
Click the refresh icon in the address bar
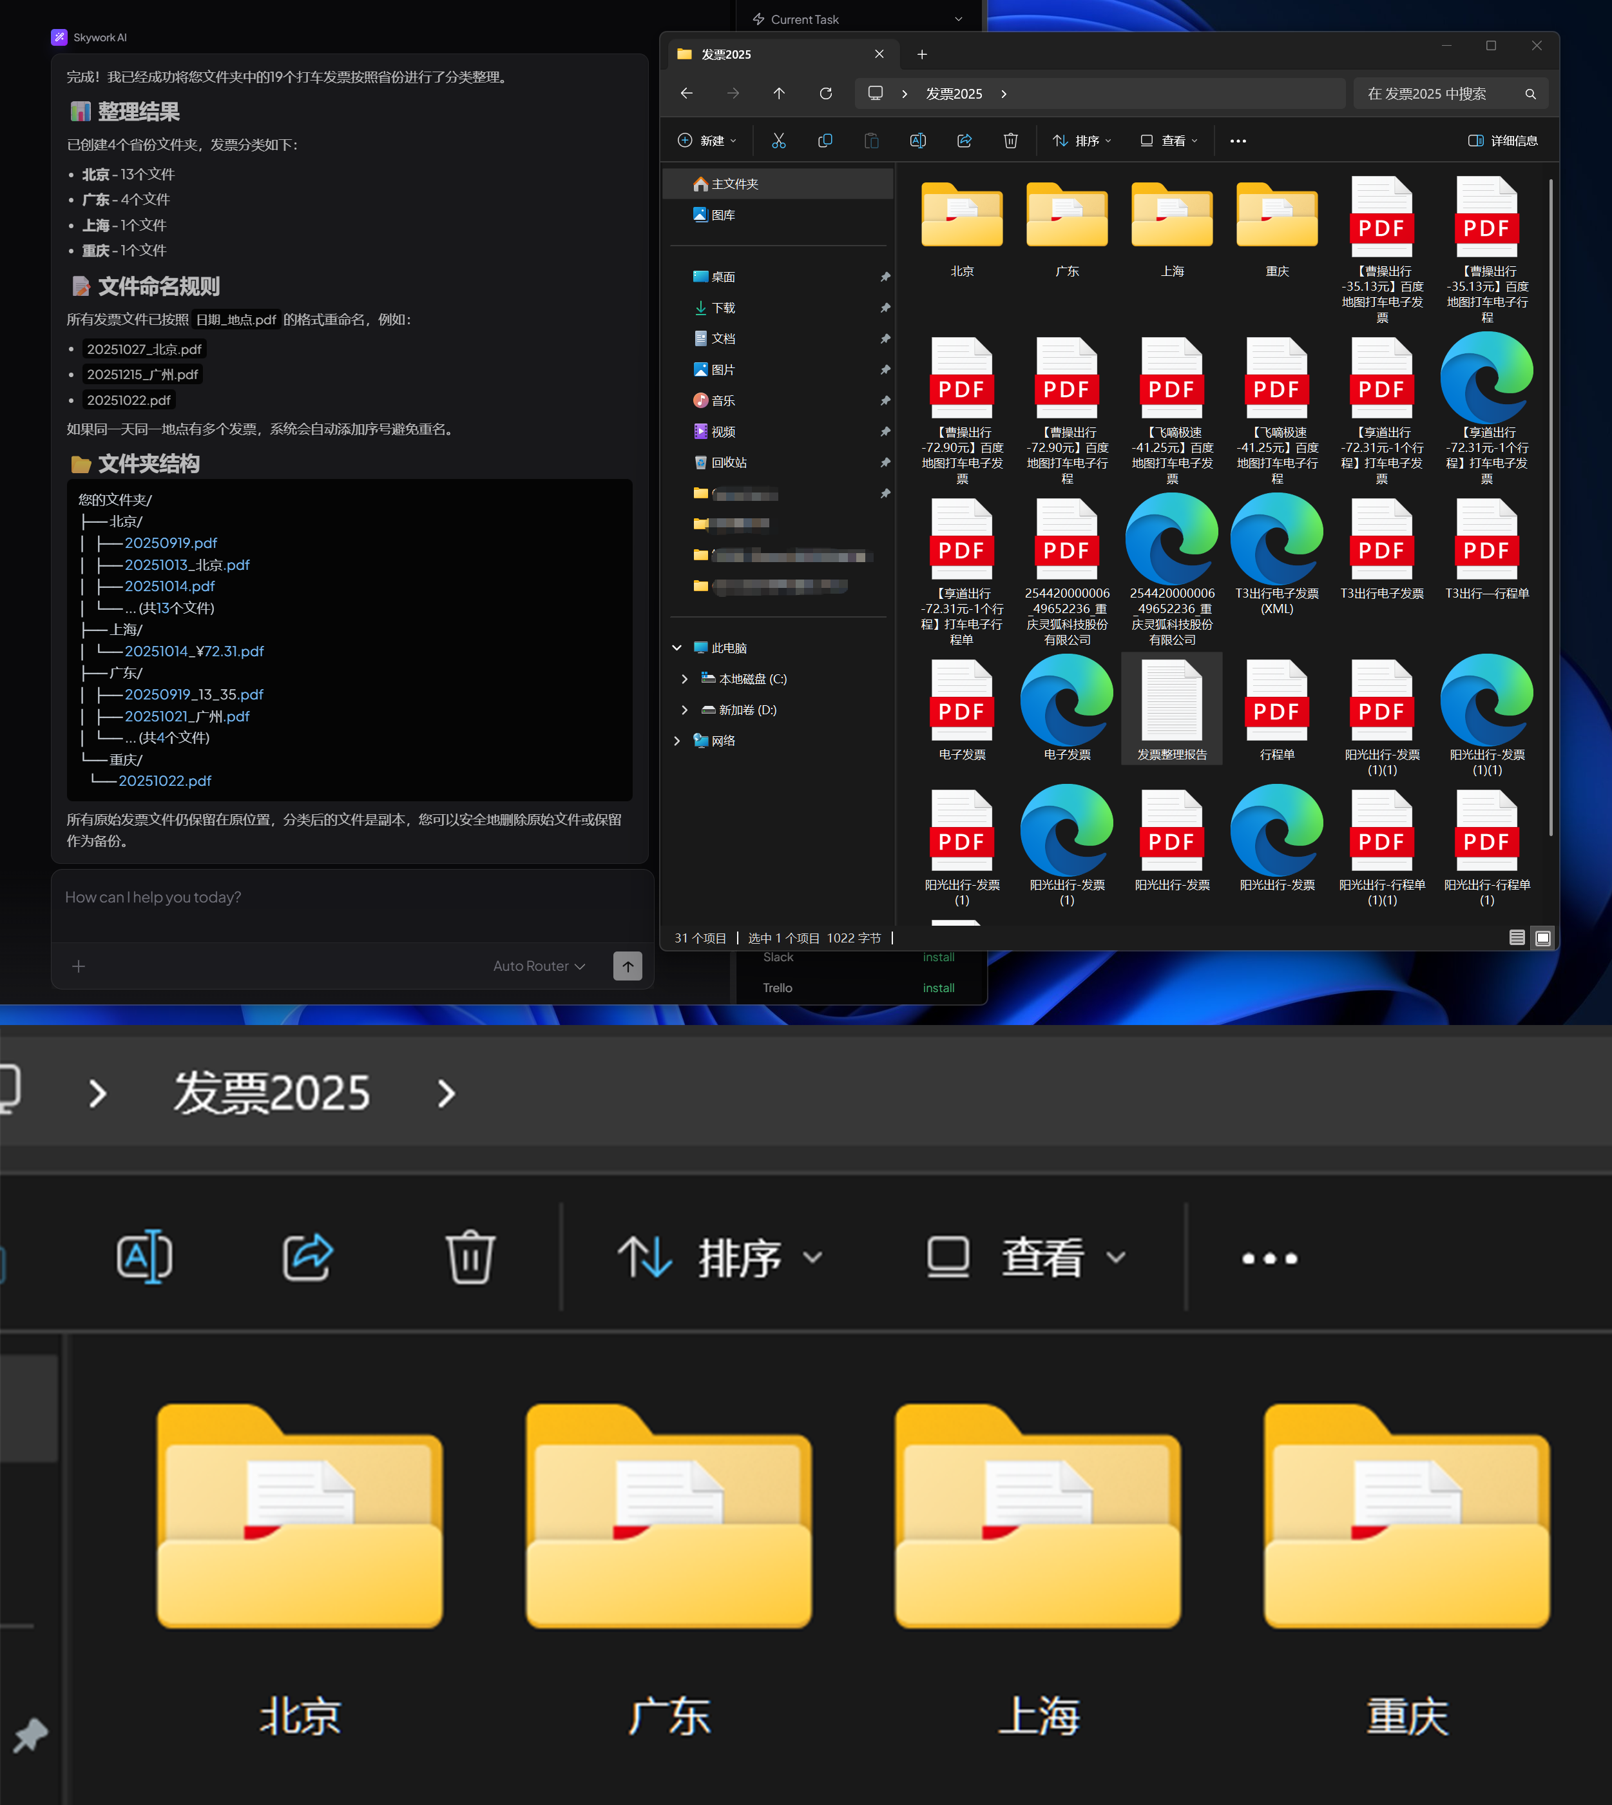click(825, 93)
